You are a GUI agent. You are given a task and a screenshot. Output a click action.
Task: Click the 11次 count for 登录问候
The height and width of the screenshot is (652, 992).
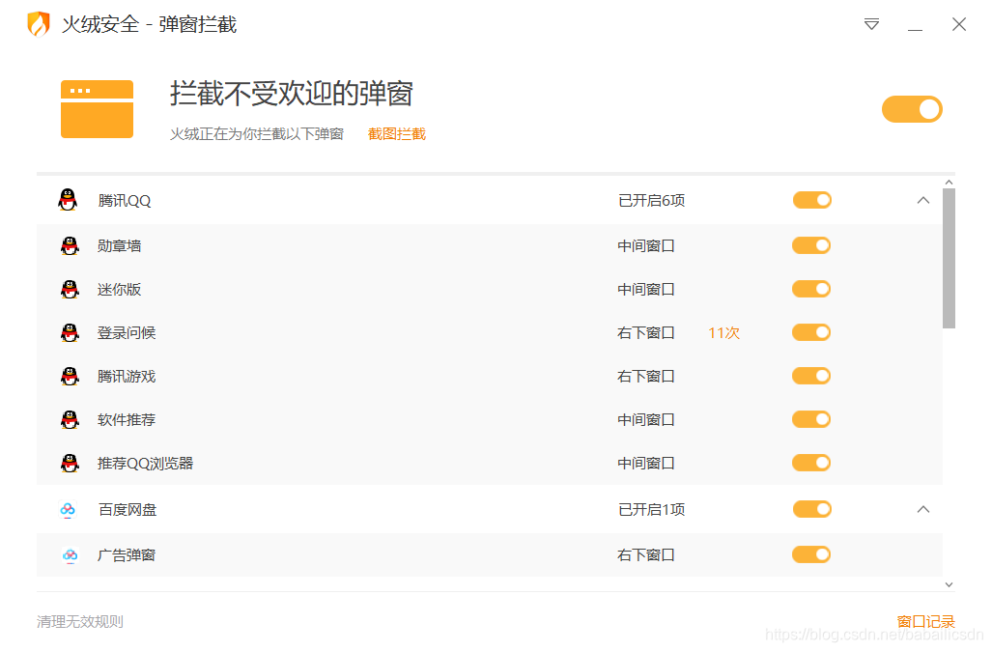723,332
